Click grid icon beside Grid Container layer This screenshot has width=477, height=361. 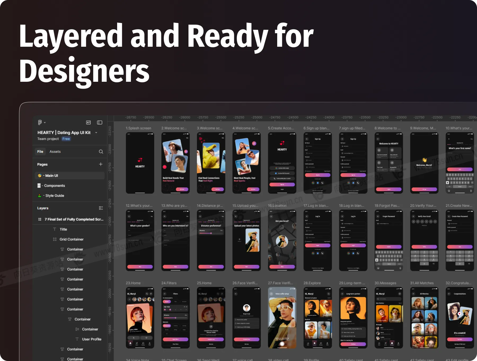click(55, 239)
